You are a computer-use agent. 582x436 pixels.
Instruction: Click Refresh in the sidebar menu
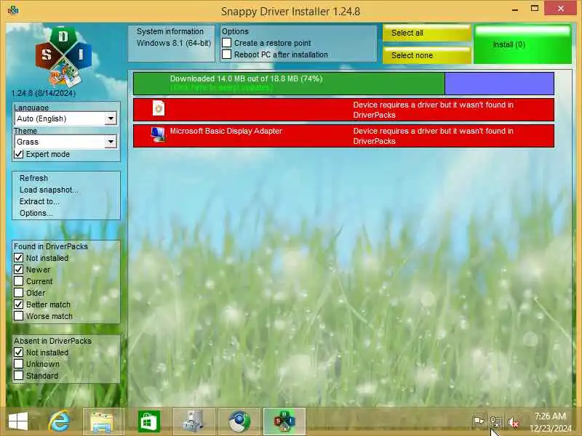tap(33, 178)
